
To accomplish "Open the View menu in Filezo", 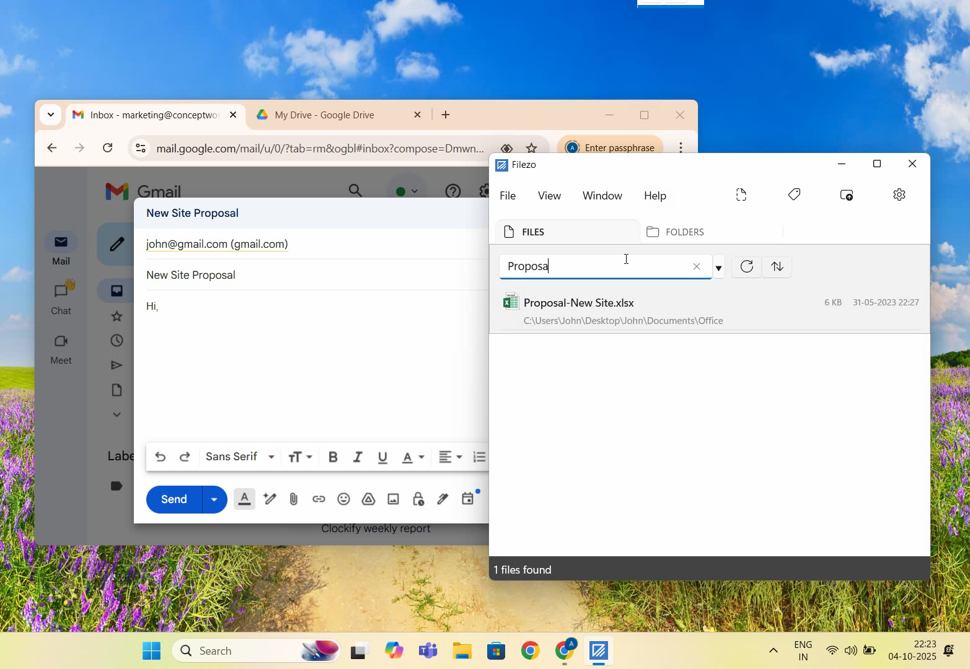I will (x=549, y=196).
